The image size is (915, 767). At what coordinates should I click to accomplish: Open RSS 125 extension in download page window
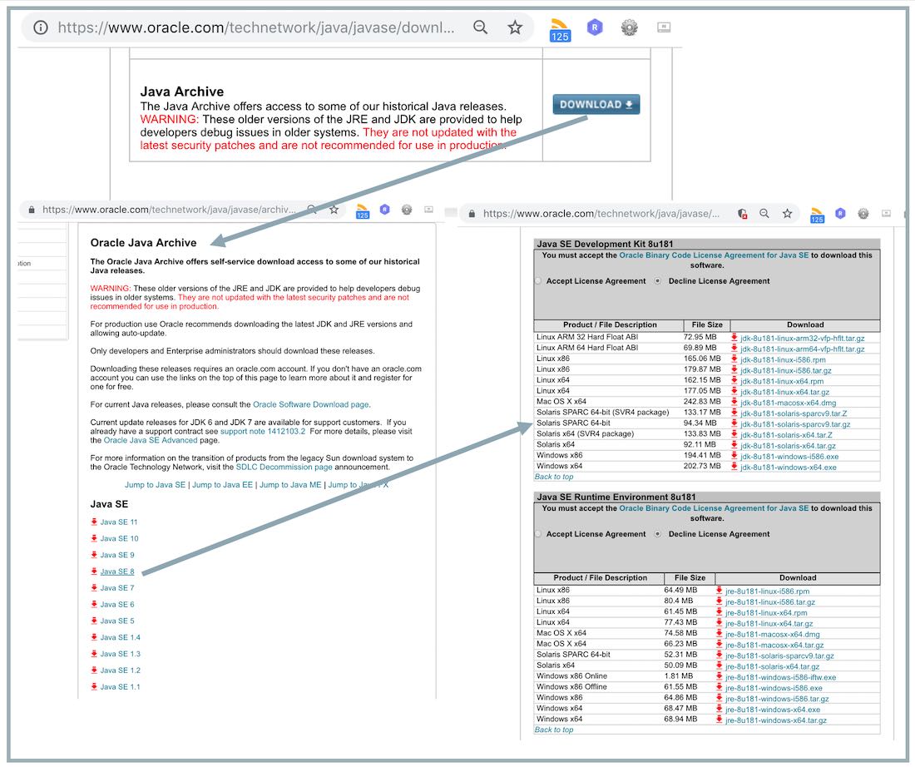[x=817, y=215]
